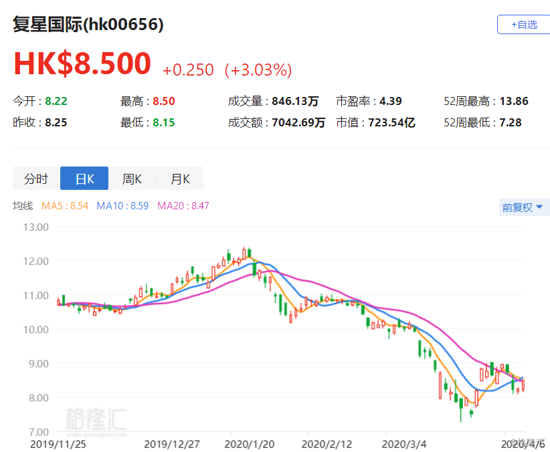This screenshot has width=550, height=452.
Task: Click the 最低 value 8.15
Action: pyautogui.click(x=164, y=122)
